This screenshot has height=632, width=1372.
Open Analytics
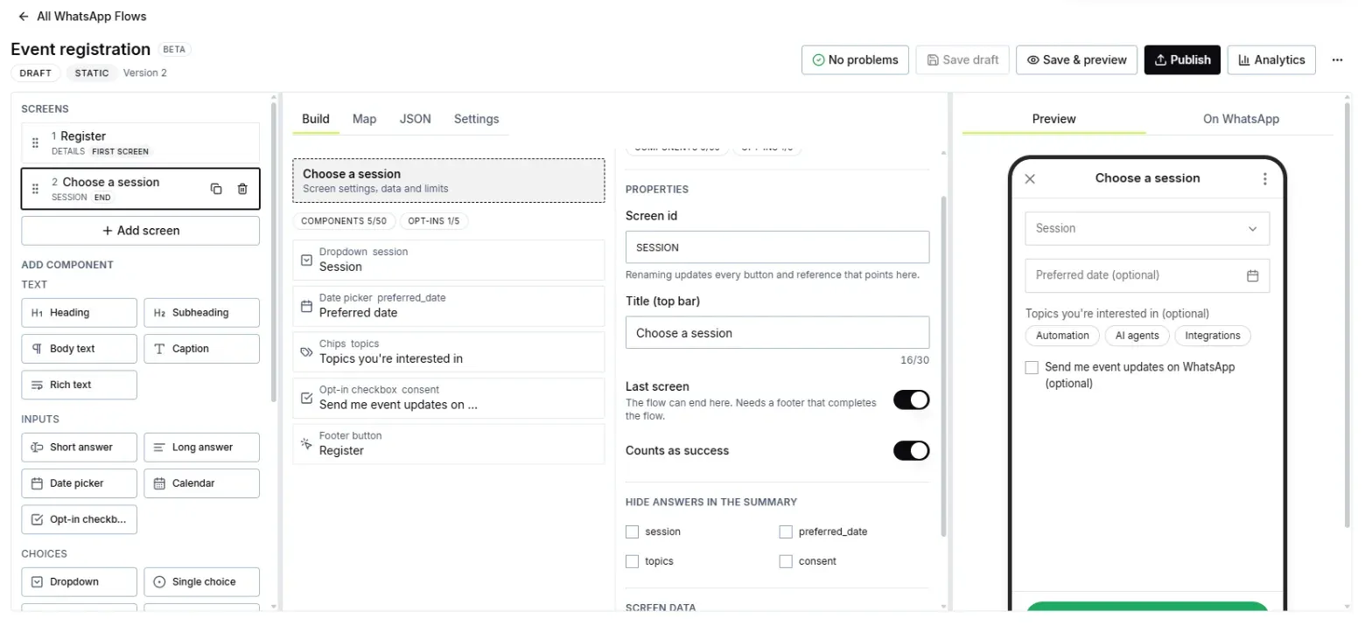coord(1271,60)
